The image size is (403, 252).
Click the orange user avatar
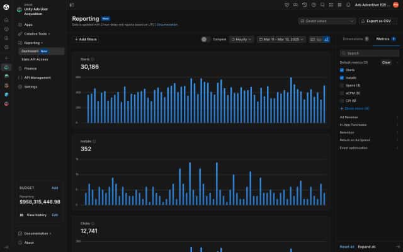click(x=396, y=5)
